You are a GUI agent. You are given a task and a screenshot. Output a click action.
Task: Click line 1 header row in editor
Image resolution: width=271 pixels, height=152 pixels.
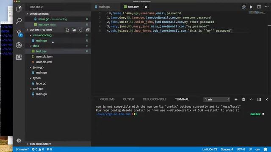(144, 13)
